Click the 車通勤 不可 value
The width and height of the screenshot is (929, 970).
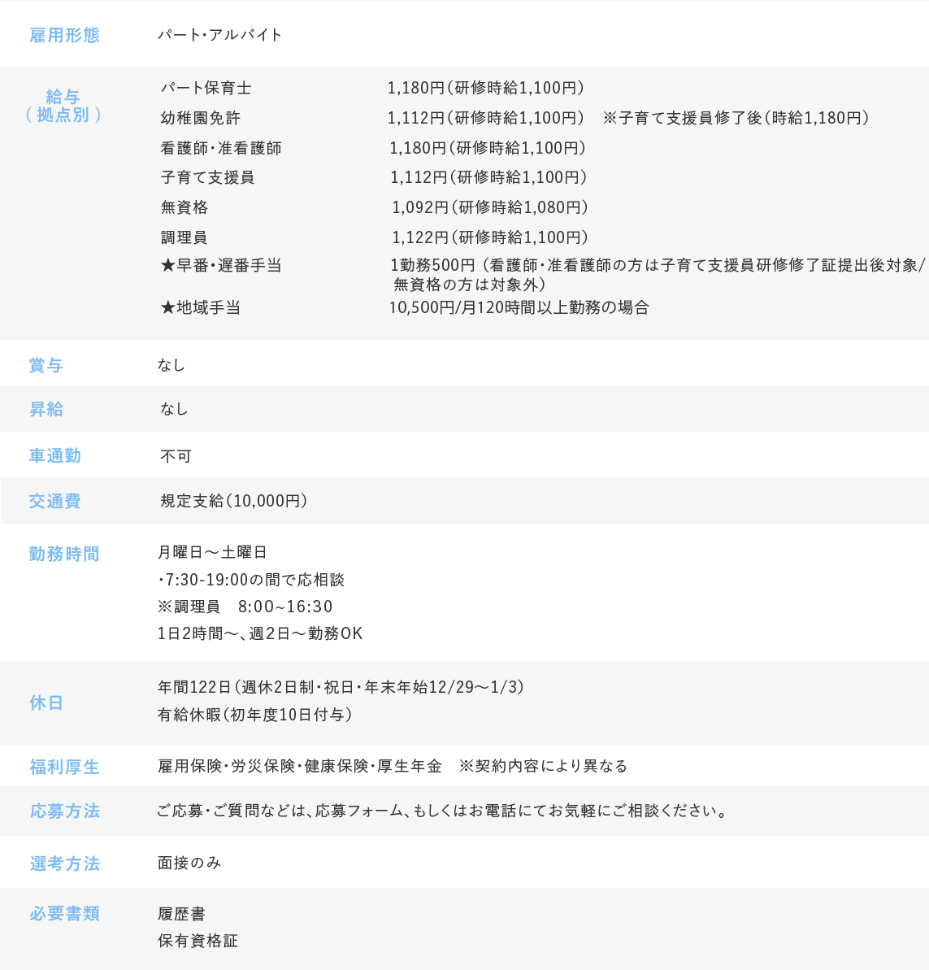(176, 456)
